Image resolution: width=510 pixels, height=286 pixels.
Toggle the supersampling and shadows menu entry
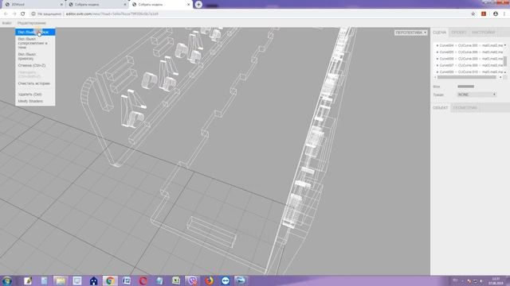[35, 43]
